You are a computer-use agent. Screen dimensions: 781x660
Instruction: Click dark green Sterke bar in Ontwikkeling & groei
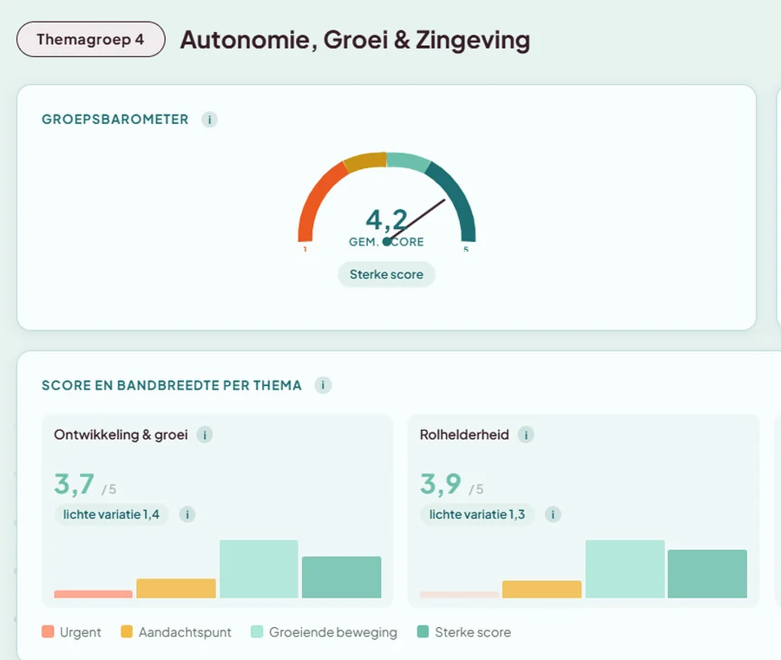[342, 578]
